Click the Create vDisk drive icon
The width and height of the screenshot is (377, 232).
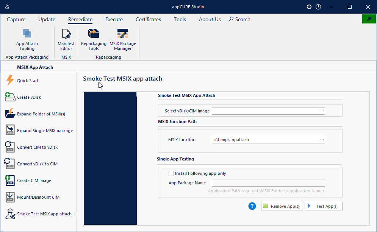10,97
